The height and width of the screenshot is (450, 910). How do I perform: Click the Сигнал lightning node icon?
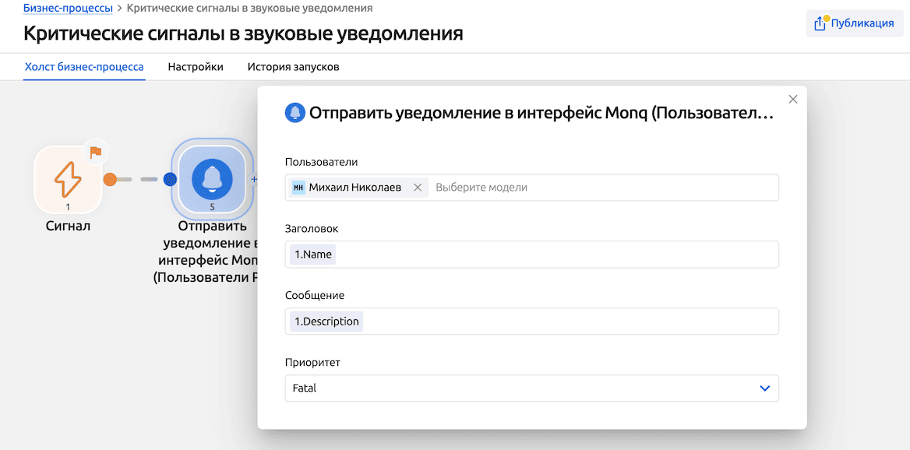[x=68, y=179]
